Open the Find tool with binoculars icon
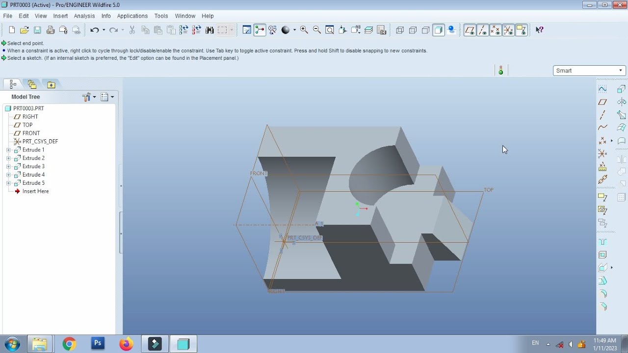Image resolution: width=628 pixels, height=353 pixels. [x=209, y=30]
